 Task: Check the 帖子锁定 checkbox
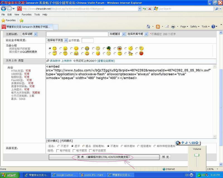pos(58,150)
